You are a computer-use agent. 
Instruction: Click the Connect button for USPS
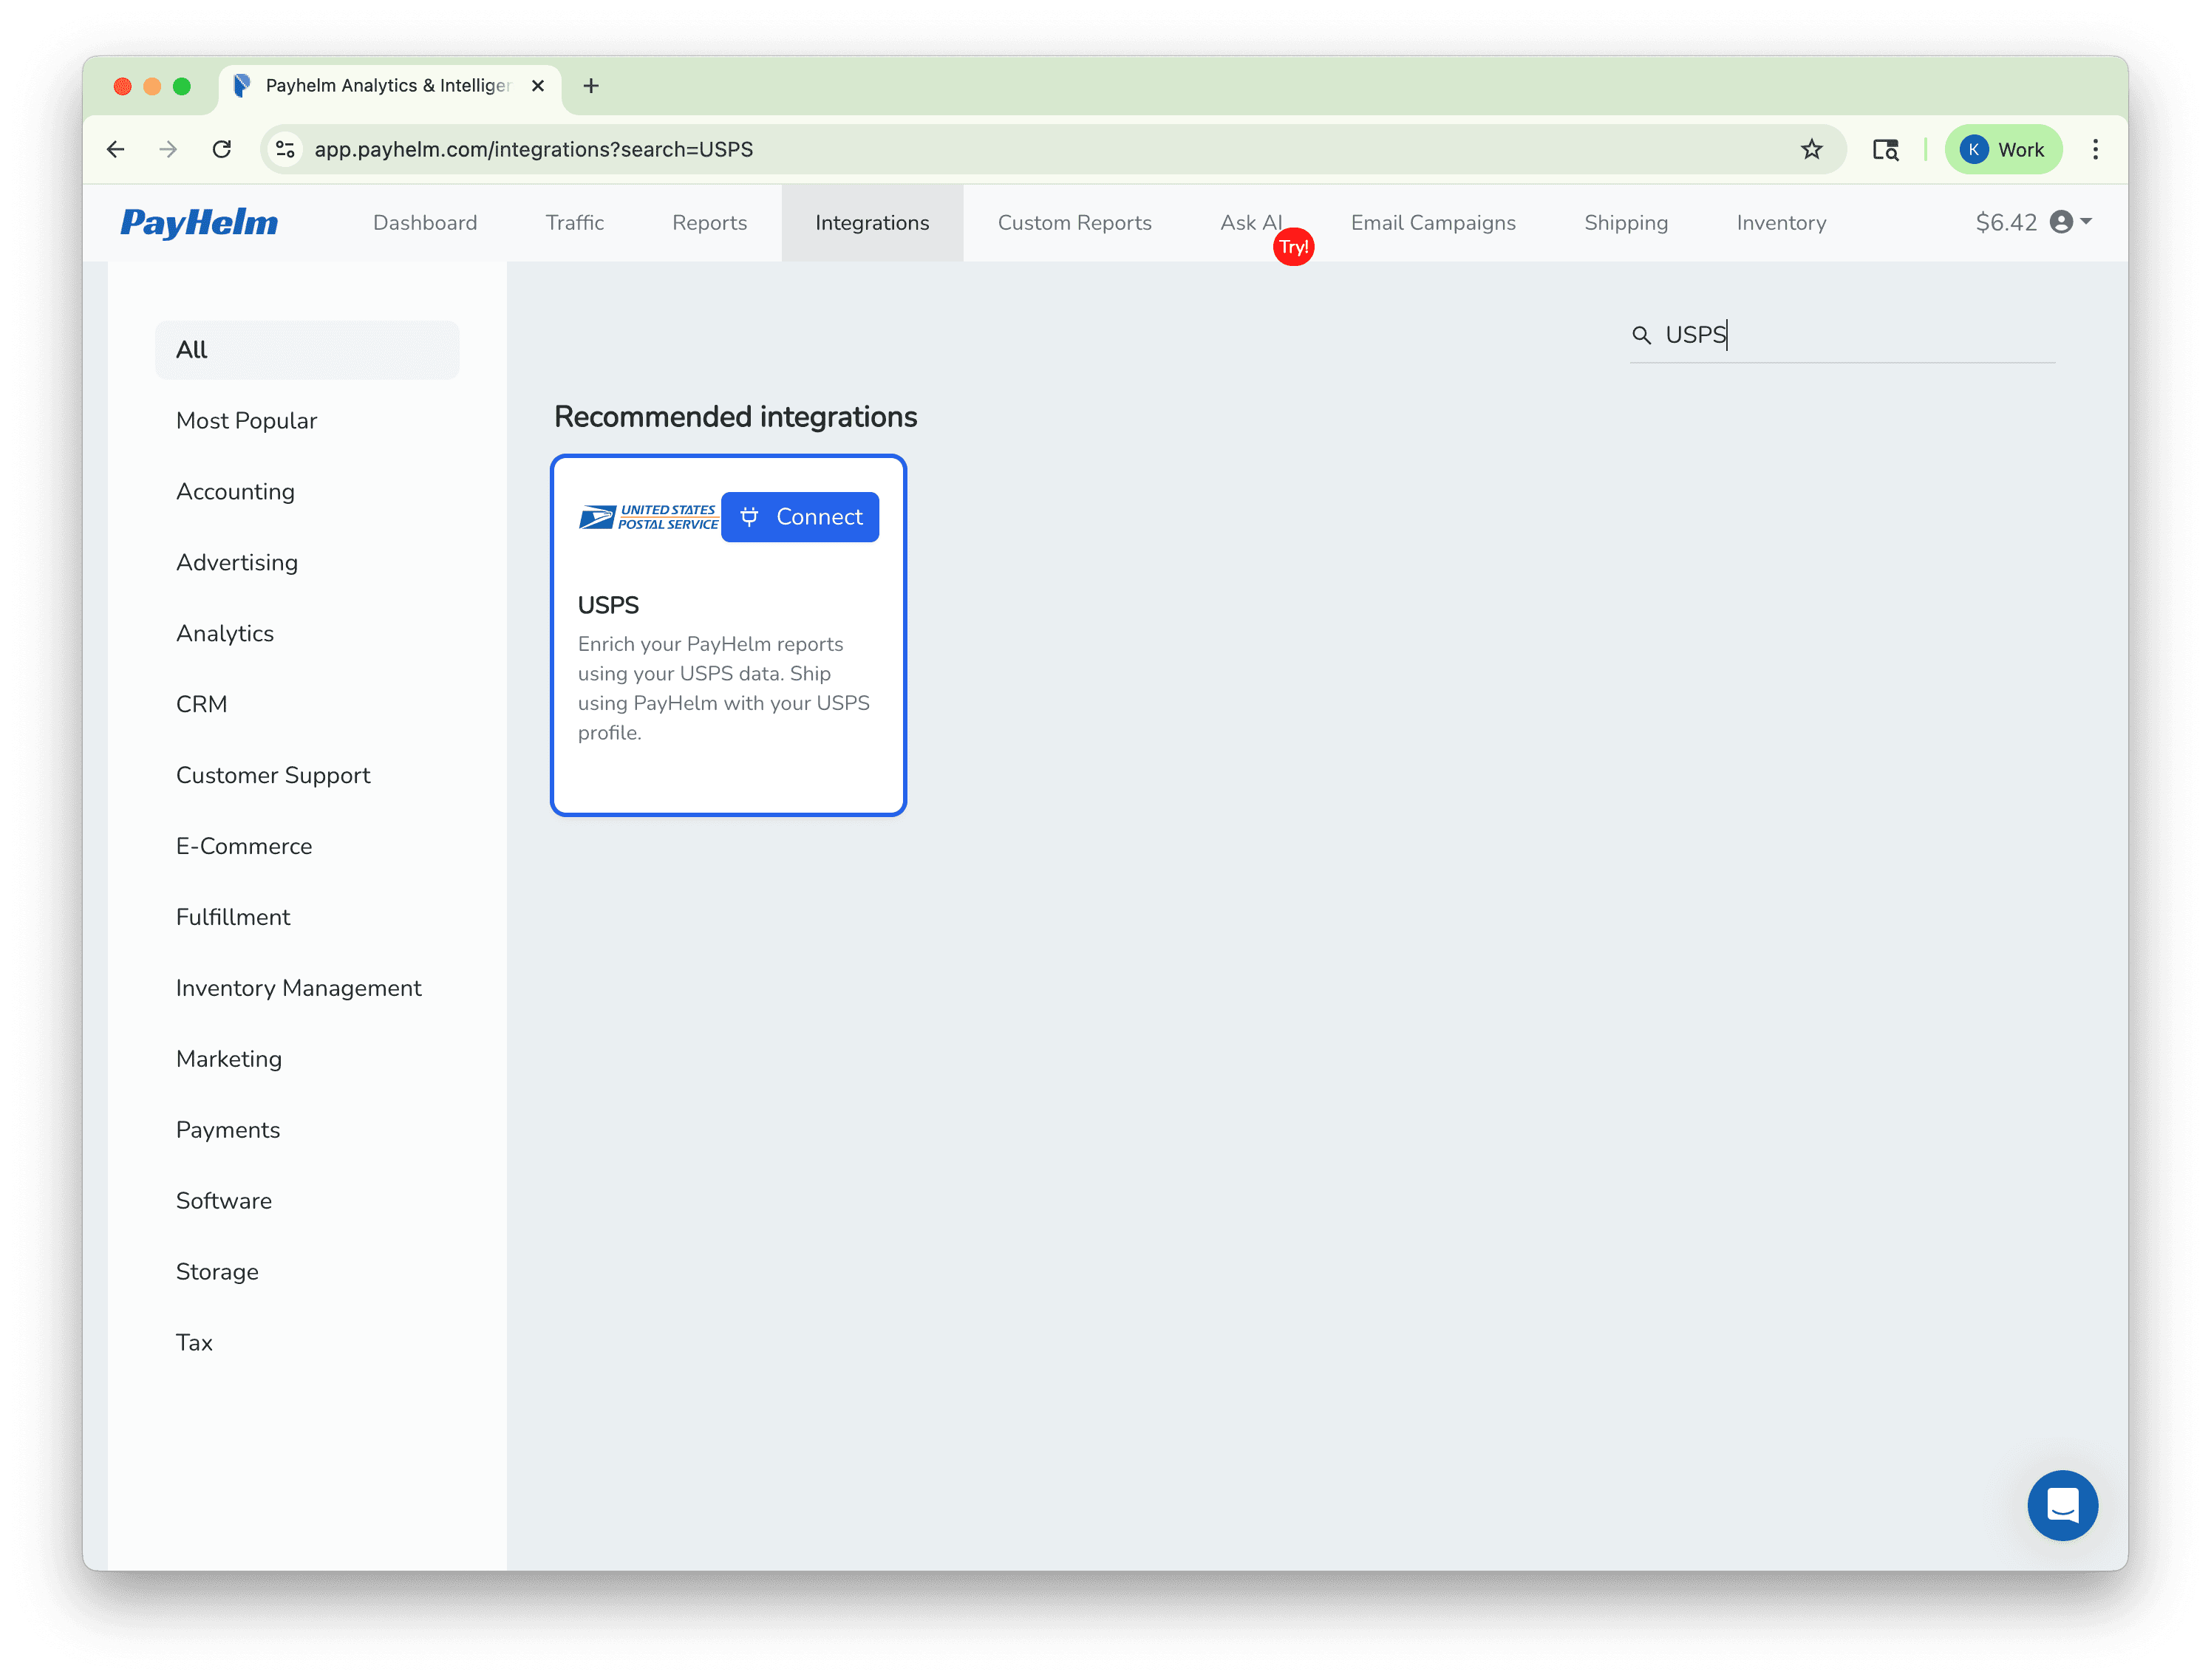click(799, 517)
